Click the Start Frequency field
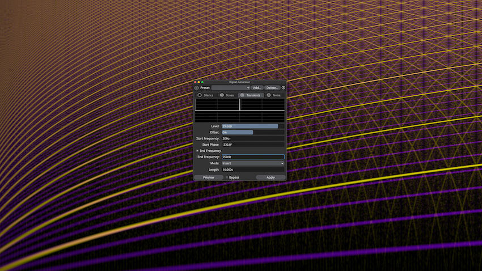 coord(253,138)
